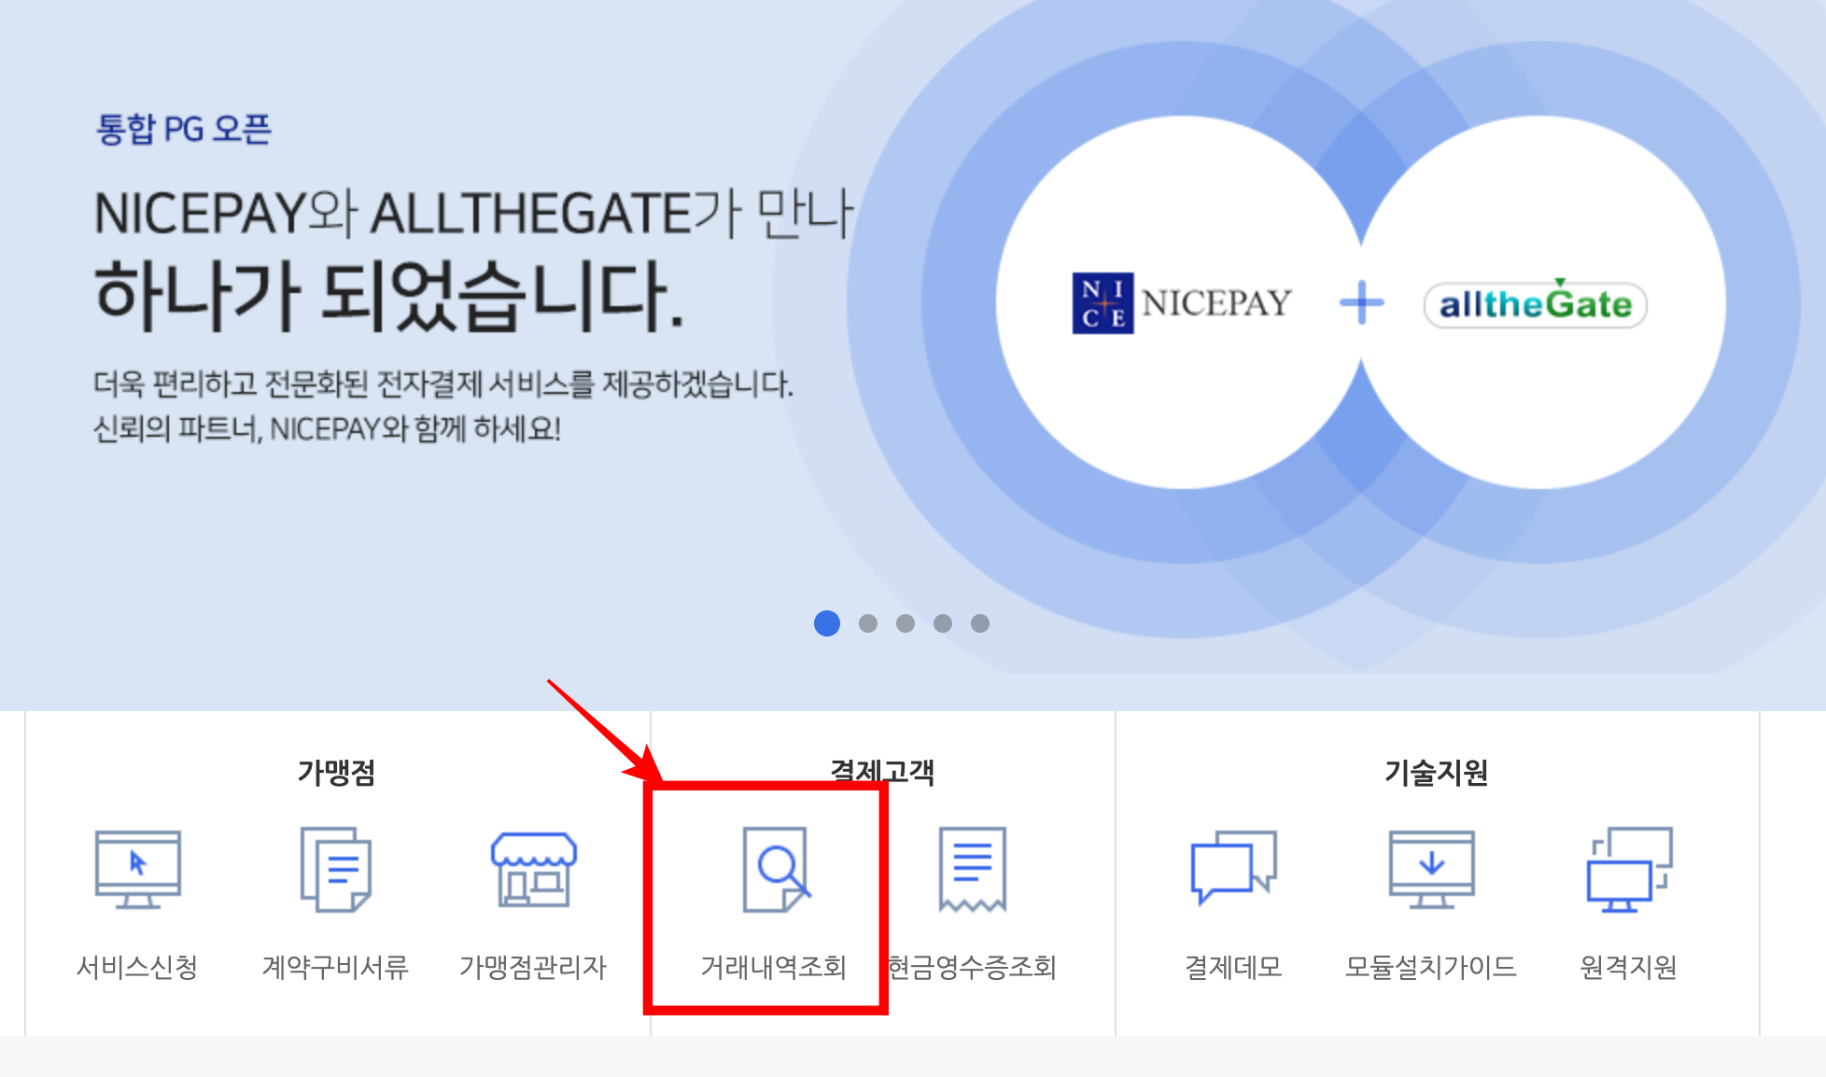The height and width of the screenshot is (1077, 1826).
Task: Open the 원격지원 remote screens icon
Action: click(1629, 869)
